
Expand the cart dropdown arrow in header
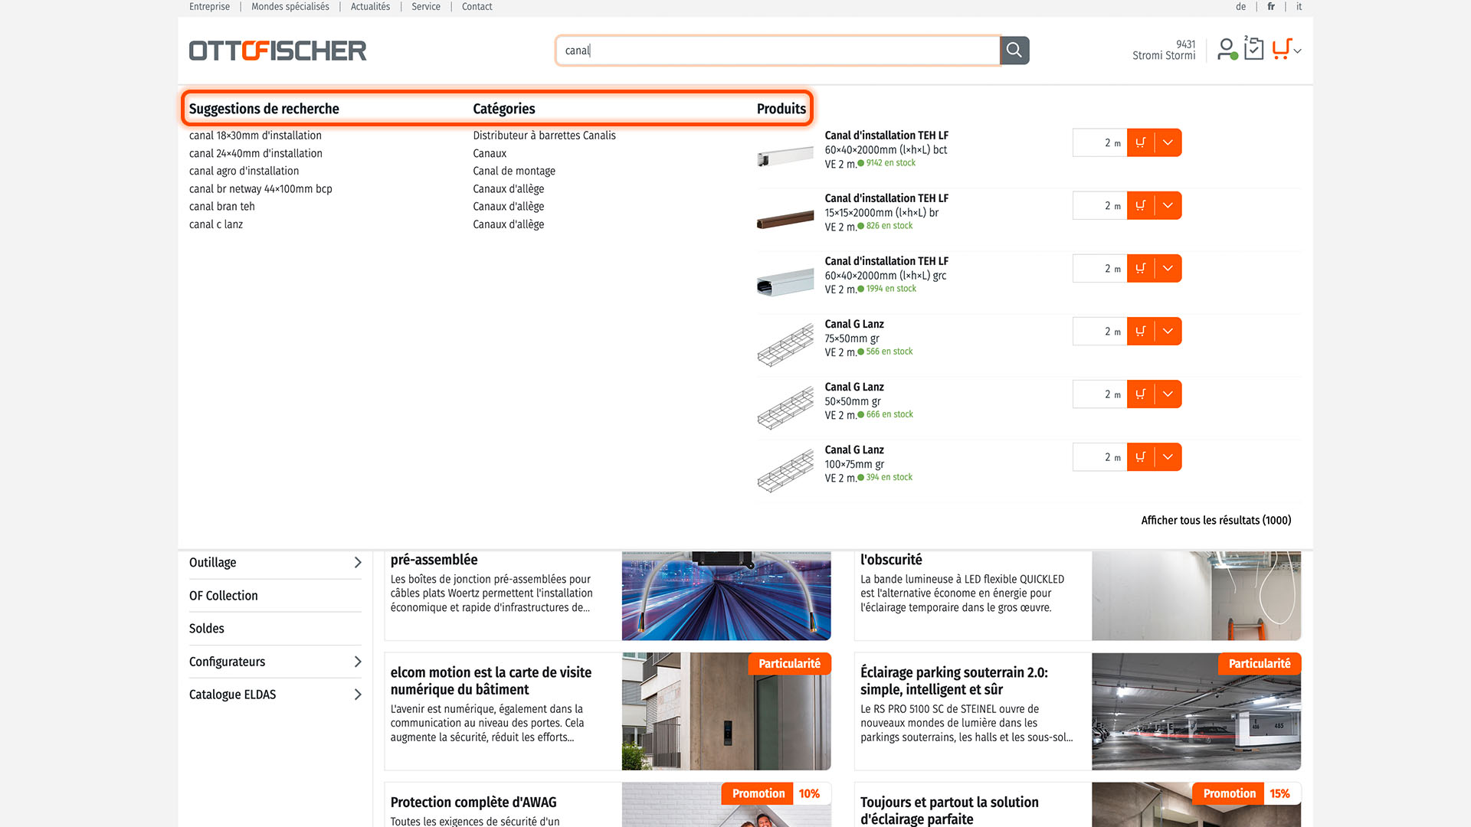[1298, 51]
